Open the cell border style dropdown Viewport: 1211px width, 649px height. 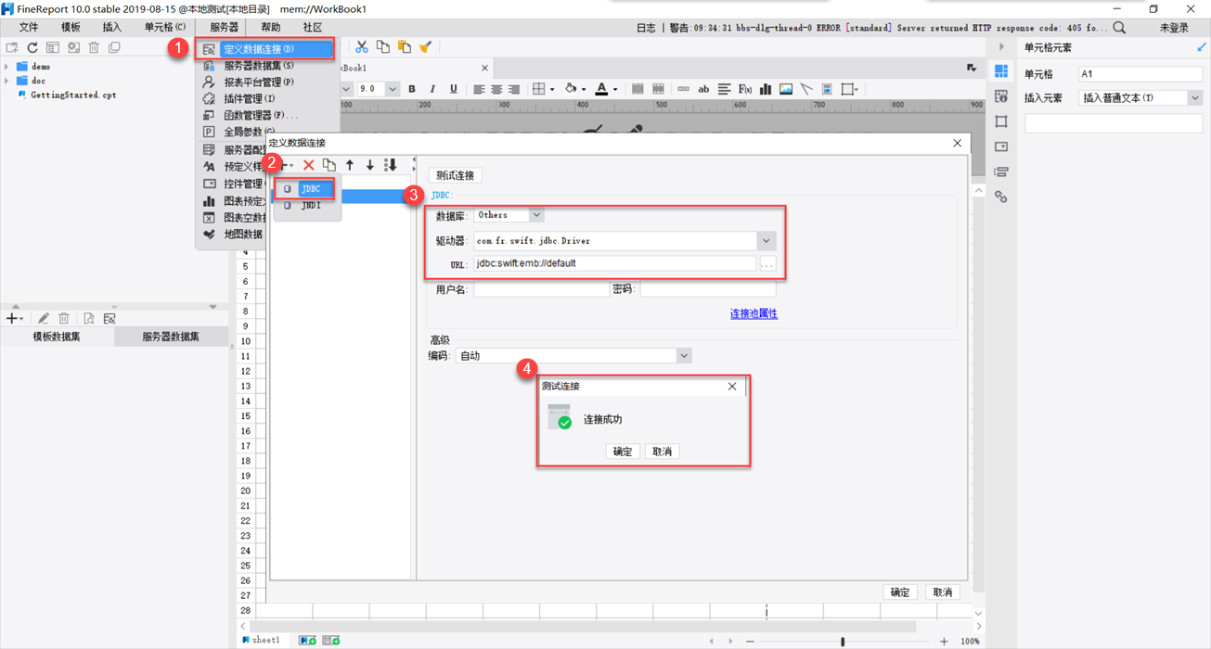(552, 90)
